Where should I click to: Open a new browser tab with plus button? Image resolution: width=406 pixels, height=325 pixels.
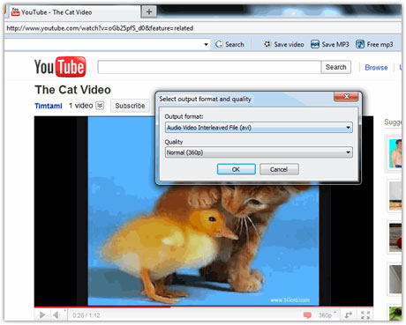149,11
